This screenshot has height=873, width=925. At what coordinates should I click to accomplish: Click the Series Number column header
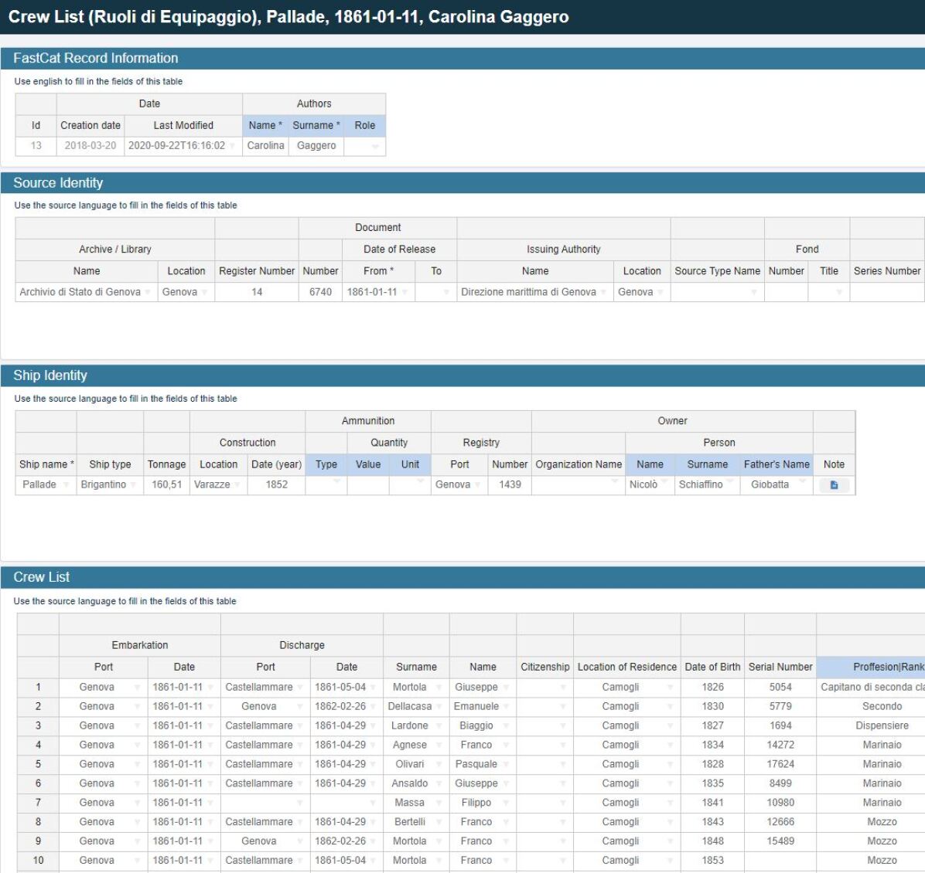point(886,271)
